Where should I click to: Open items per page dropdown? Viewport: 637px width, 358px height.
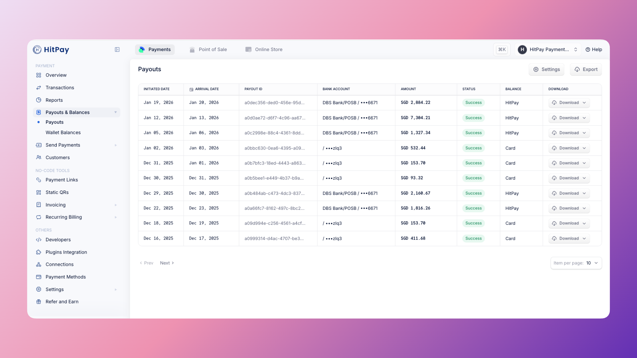(x=576, y=263)
